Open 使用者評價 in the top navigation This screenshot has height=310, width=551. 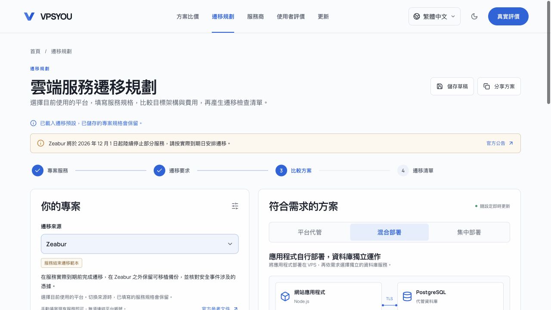click(x=291, y=16)
